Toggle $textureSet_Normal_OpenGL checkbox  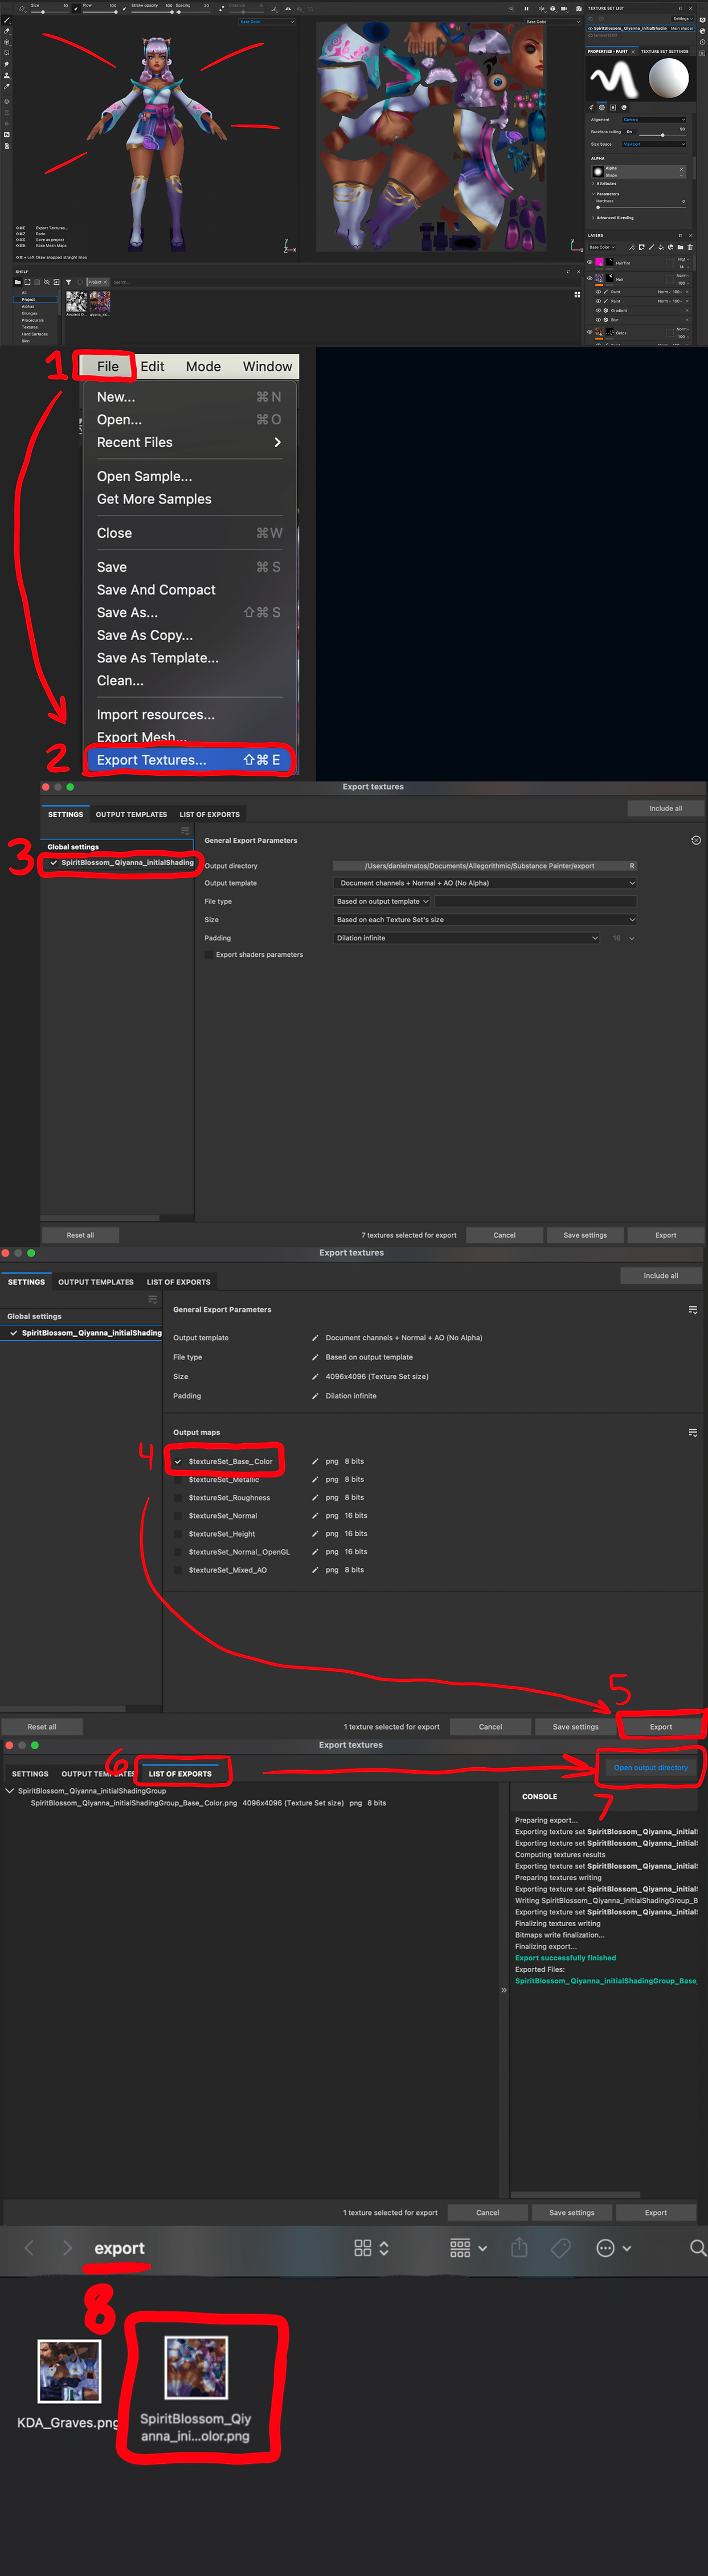(178, 1552)
